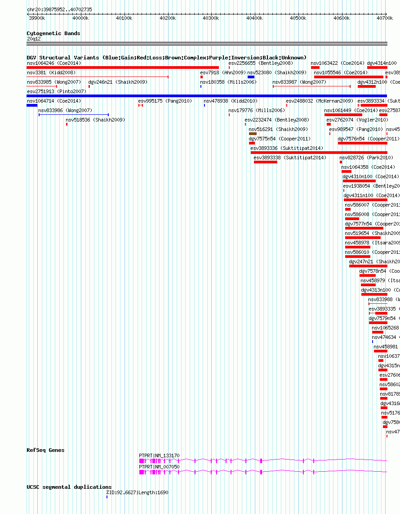Click the nsv458979 variant label
Image resolution: width=400 pixels, height=514 pixels.
380,280
